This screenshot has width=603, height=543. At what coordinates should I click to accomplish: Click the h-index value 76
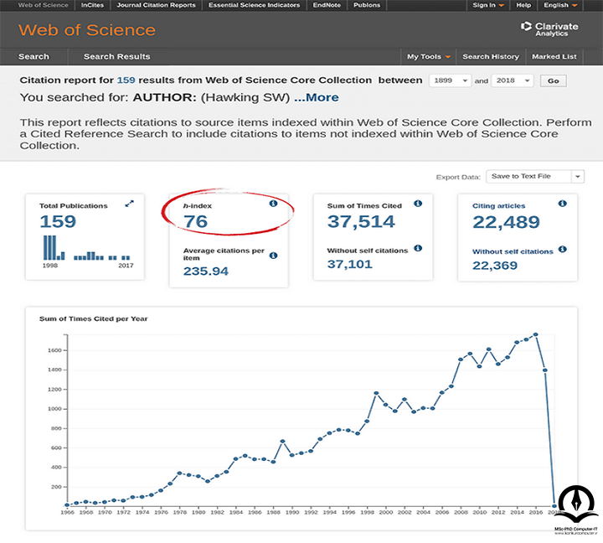point(195,222)
